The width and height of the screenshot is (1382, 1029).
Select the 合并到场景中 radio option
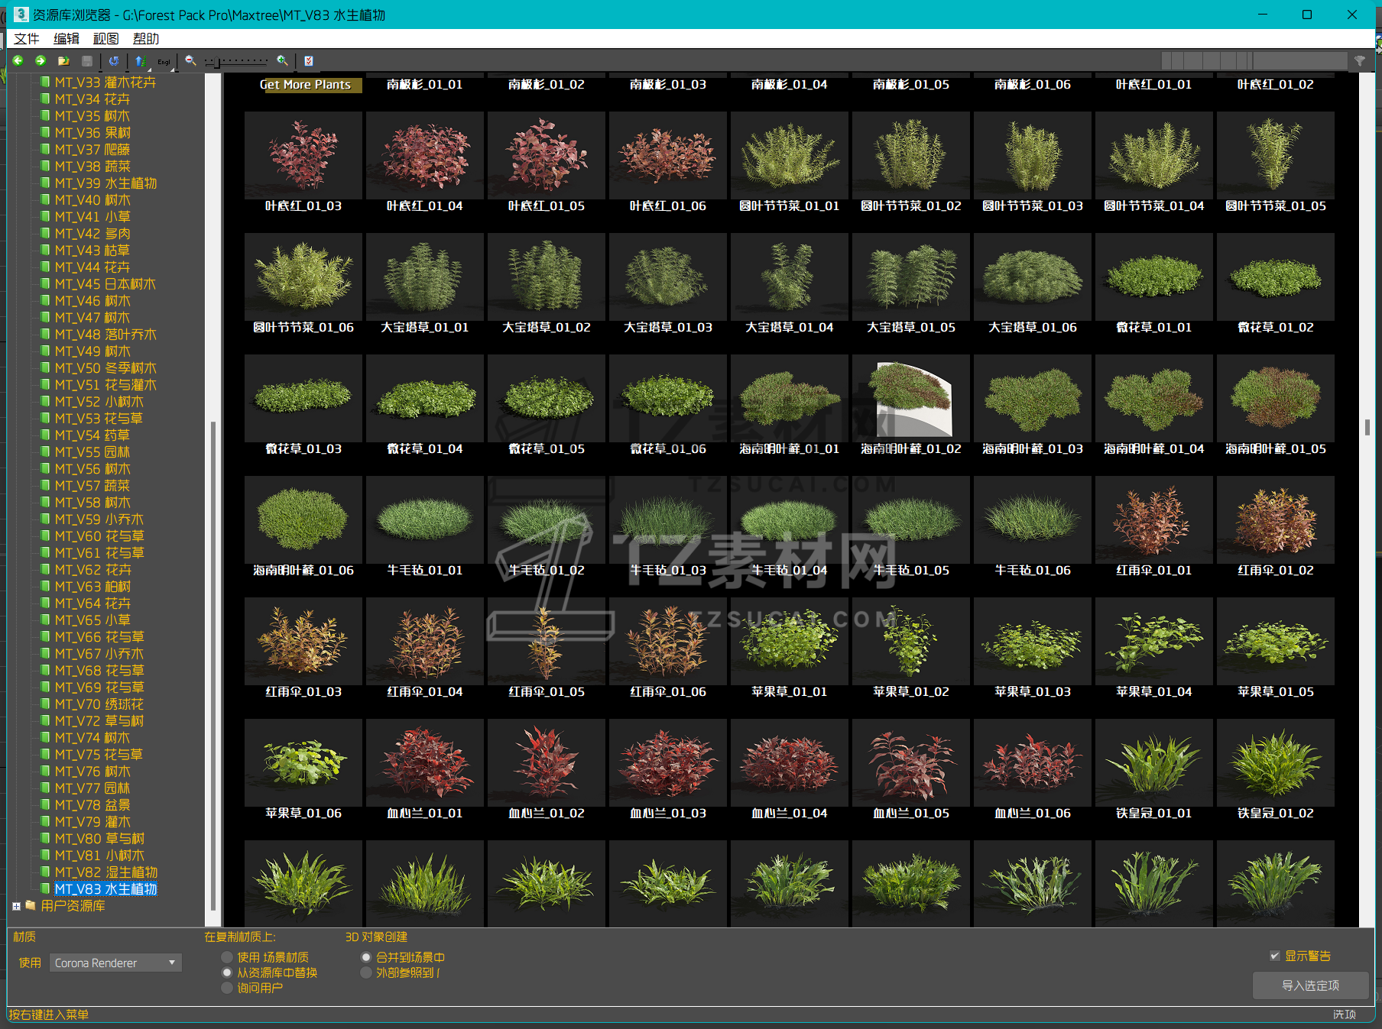(366, 957)
